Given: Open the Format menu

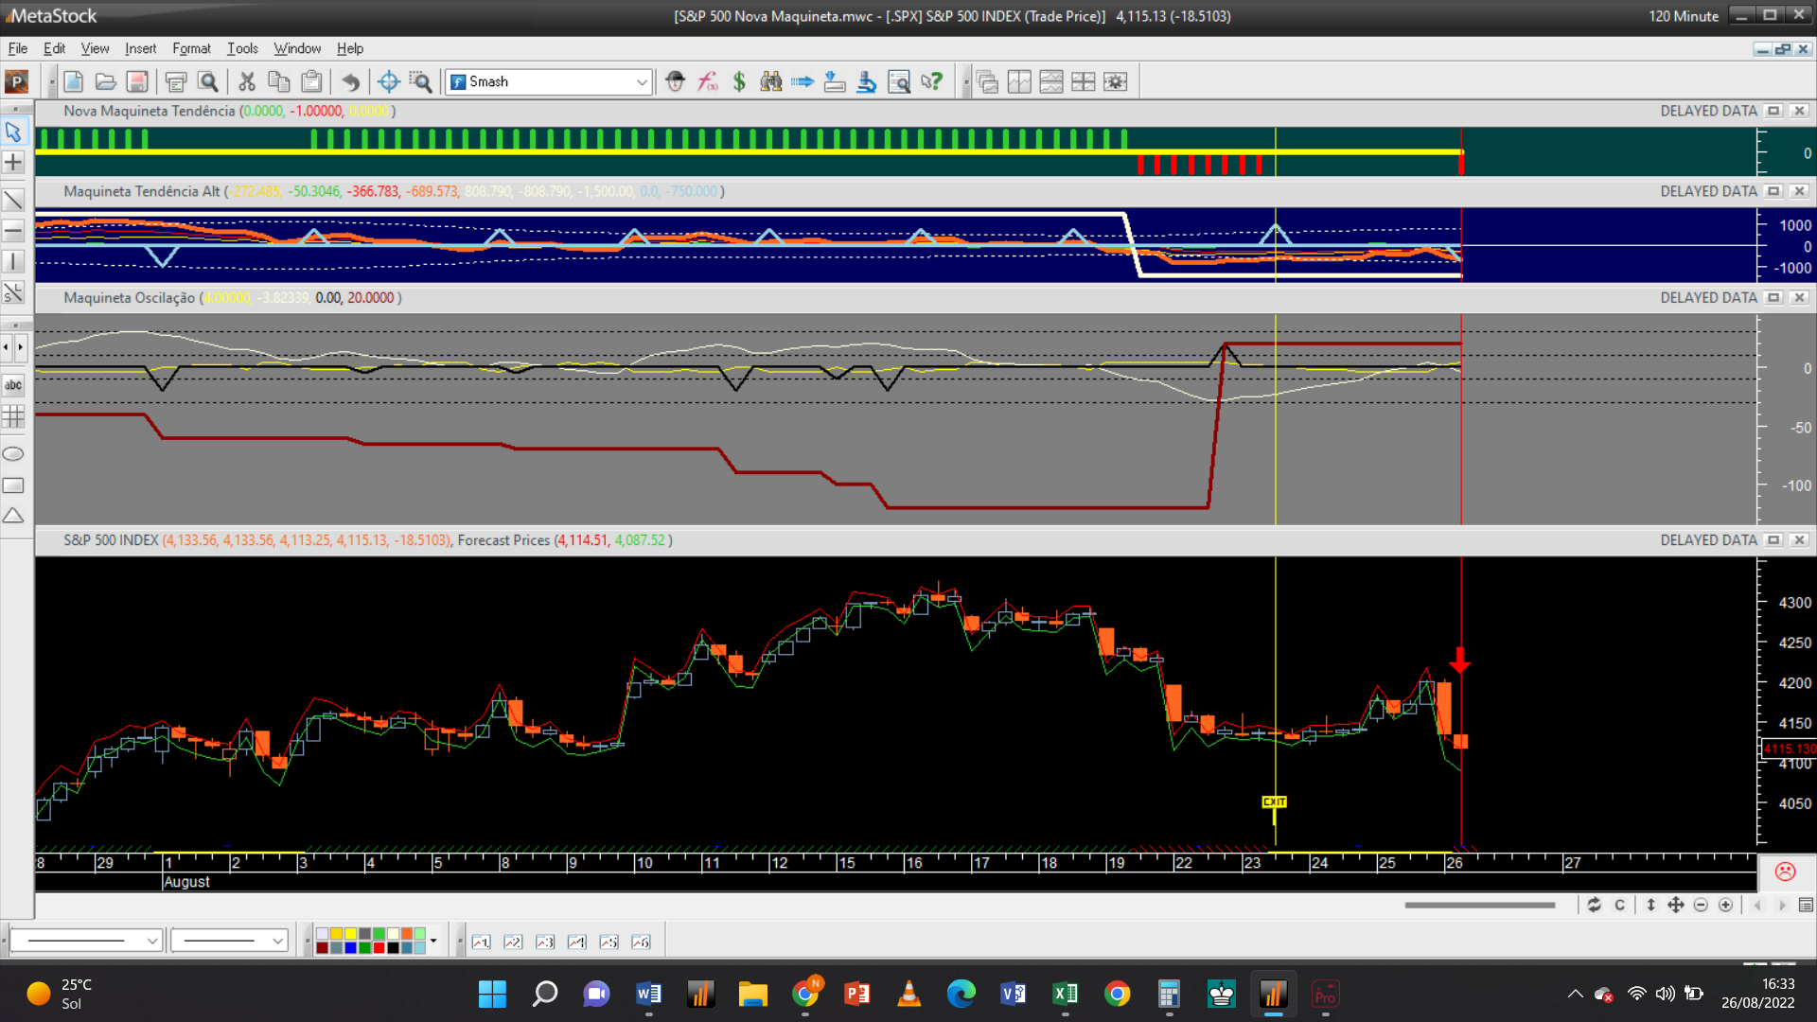Looking at the screenshot, I should point(191,48).
